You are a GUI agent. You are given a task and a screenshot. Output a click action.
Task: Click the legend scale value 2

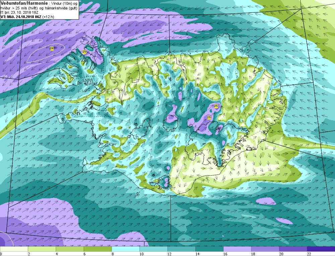[29, 254]
